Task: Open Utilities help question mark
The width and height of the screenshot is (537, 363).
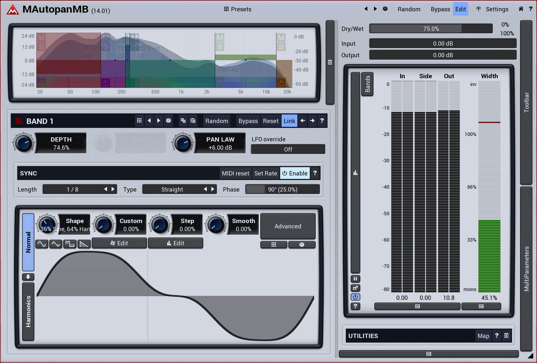Action: 497,336
